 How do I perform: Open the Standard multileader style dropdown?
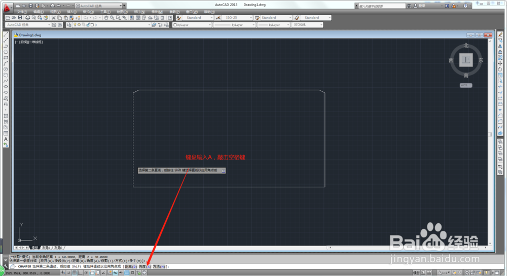(x=315, y=18)
